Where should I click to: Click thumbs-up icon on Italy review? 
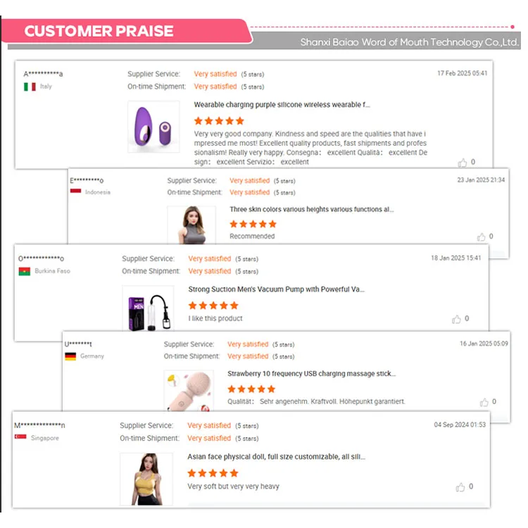pos(463,163)
